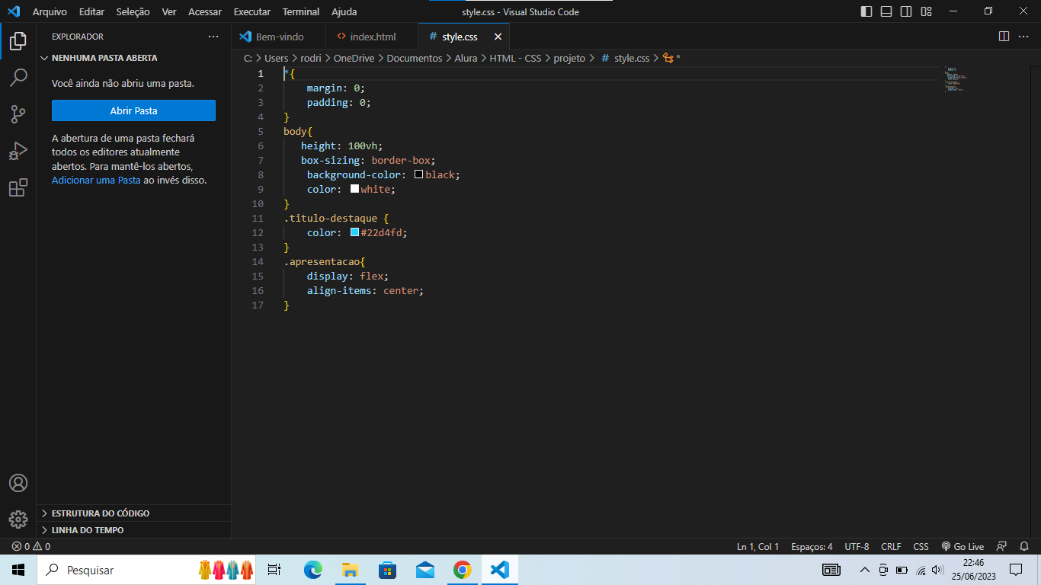This screenshot has width=1041, height=585.
Task: Open the Manage gear icon
Action: point(18,519)
